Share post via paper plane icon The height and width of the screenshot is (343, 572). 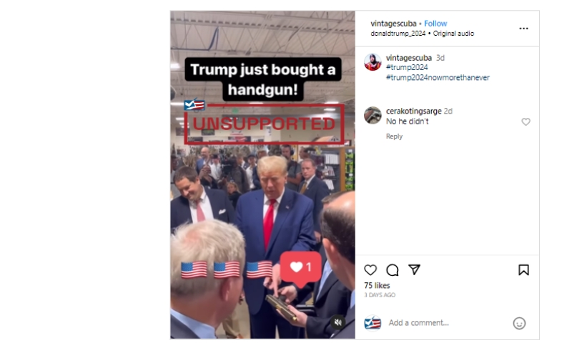pyautogui.click(x=414, y=269)
